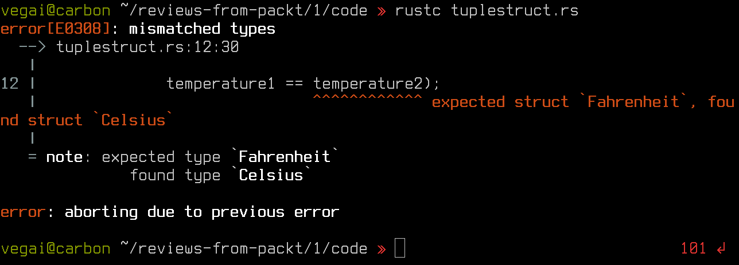Click the white `Celsius` found type in the note
Image resolution: width=739 pixels, height=265 pixels.
(271, 175)
